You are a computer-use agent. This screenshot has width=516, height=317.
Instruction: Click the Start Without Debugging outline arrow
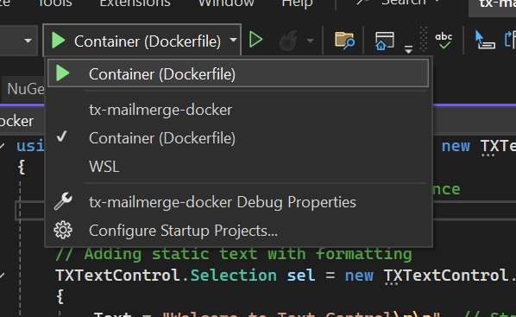click(255, 40)
